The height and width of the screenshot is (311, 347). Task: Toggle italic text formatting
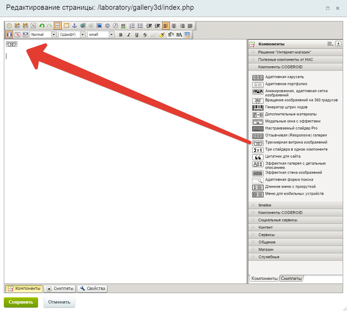coord(129,34)
